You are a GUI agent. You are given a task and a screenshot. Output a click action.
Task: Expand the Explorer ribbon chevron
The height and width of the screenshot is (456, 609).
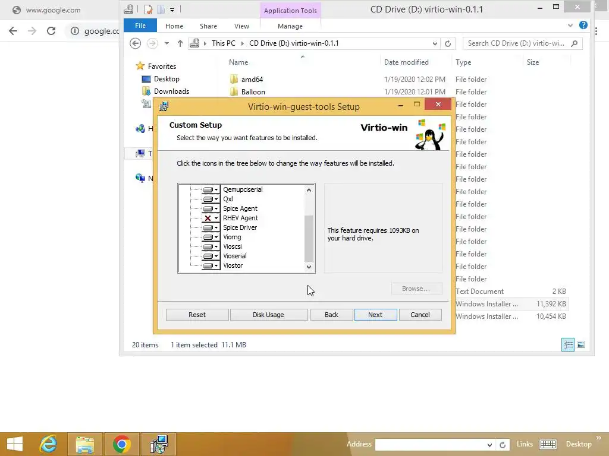[570, 25]
